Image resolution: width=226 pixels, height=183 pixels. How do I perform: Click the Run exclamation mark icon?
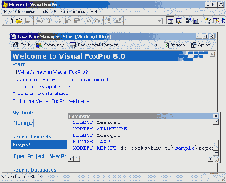[x=109, y=20]
